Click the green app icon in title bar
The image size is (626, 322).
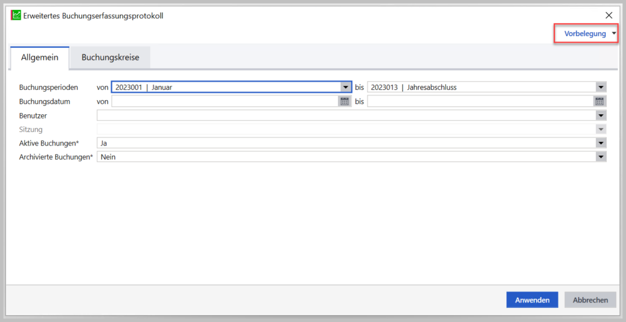tap(16, 15)
